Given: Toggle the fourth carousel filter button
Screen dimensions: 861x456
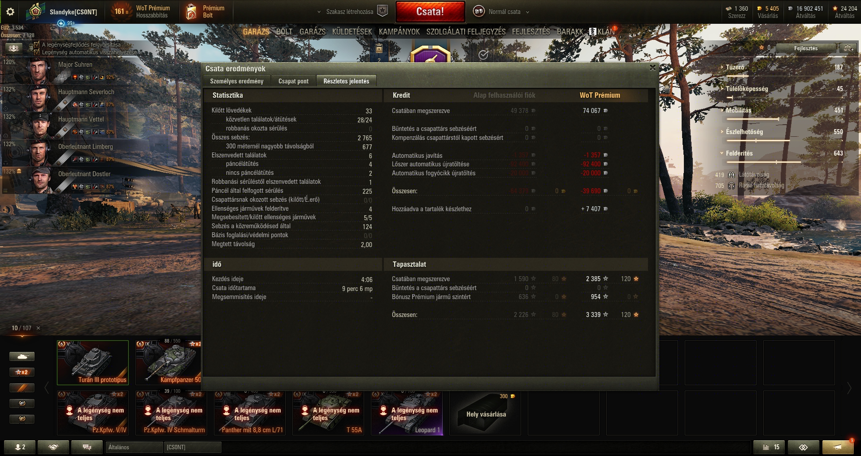Looking at the screenshot, I should (22, 404).
